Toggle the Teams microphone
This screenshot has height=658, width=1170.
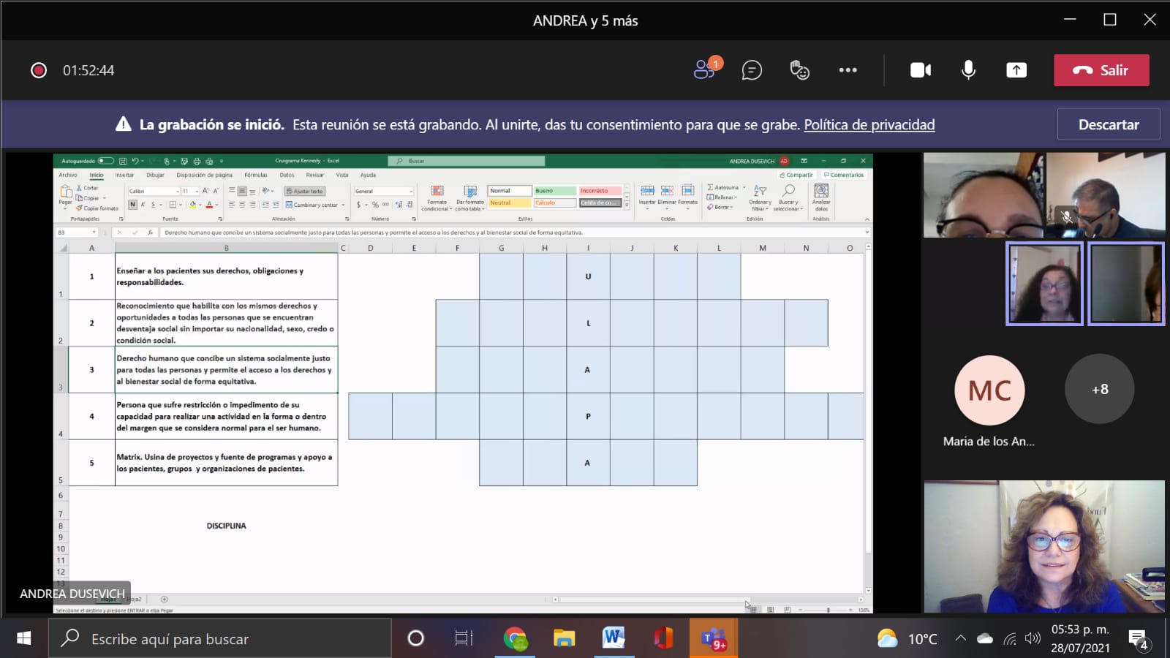pyautogui.click(x=968, y=70)
